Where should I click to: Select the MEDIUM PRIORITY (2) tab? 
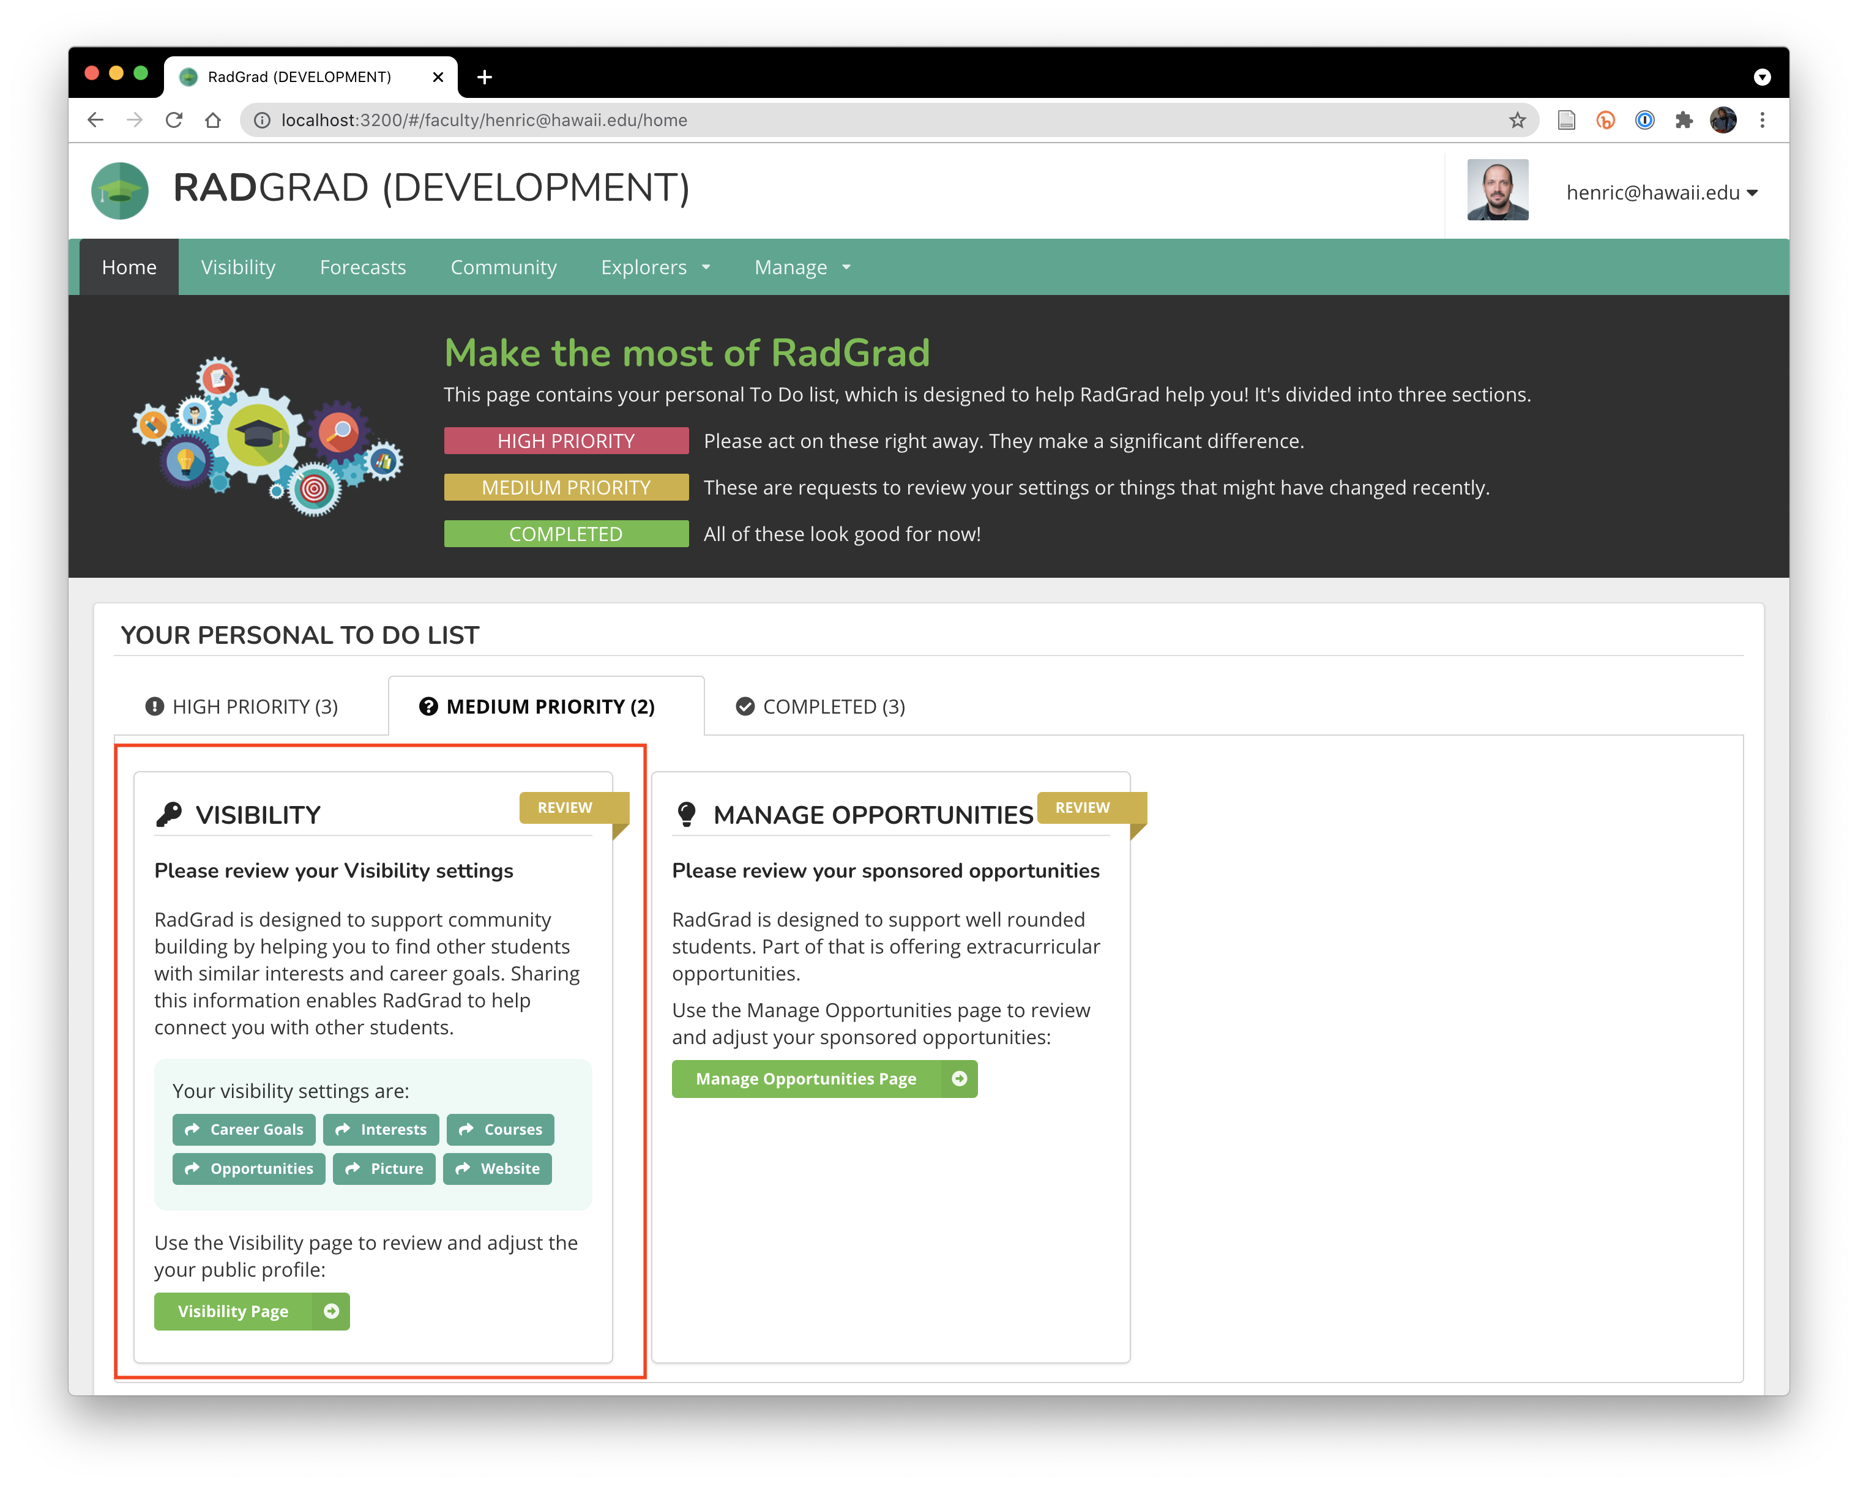coord(547,706)
